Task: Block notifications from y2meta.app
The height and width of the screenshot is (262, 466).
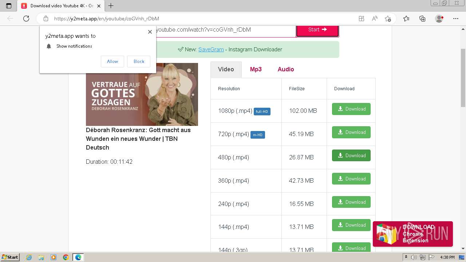Action: [x=139, y=61]
